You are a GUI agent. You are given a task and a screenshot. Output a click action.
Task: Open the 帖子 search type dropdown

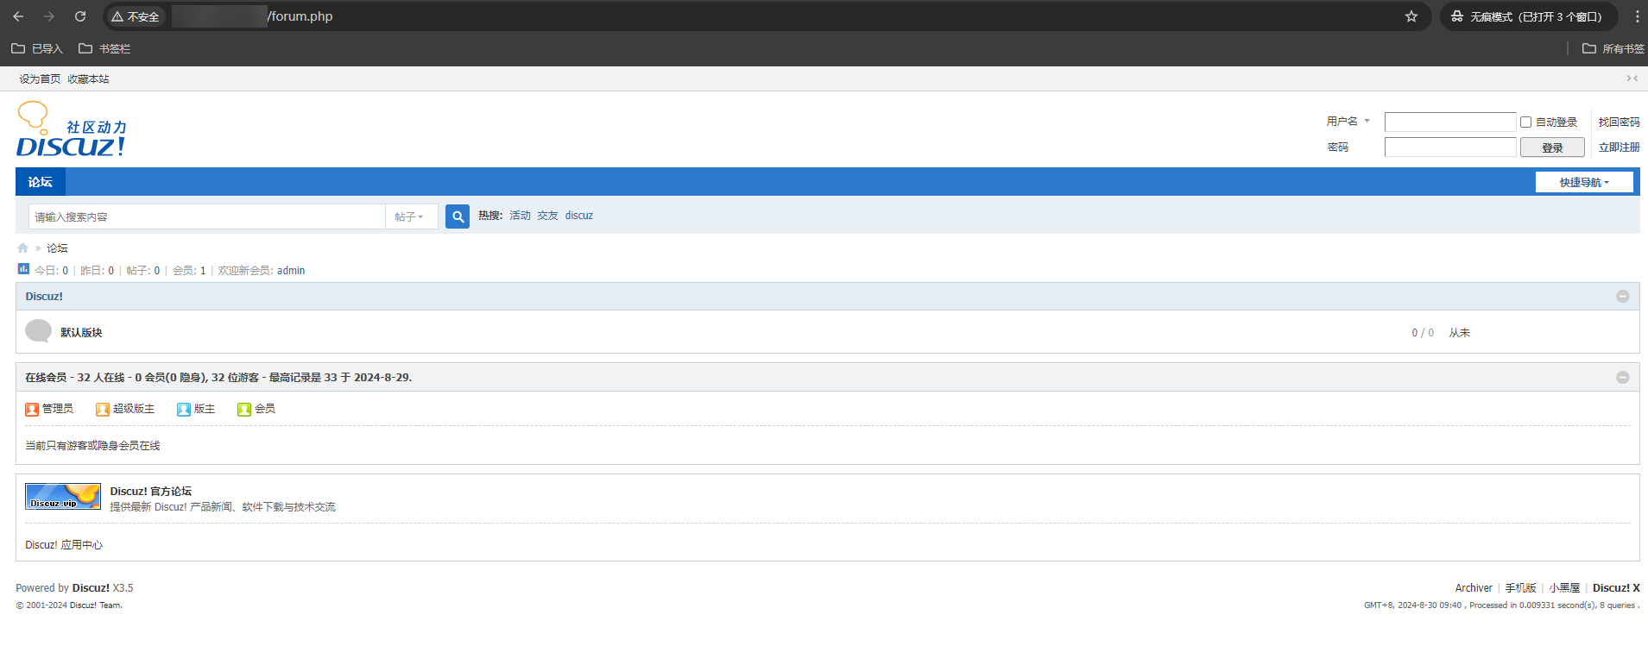410,216
